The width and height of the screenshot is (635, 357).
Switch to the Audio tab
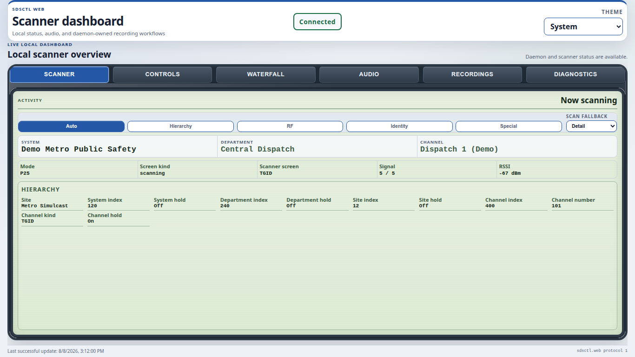pos(369,74)
